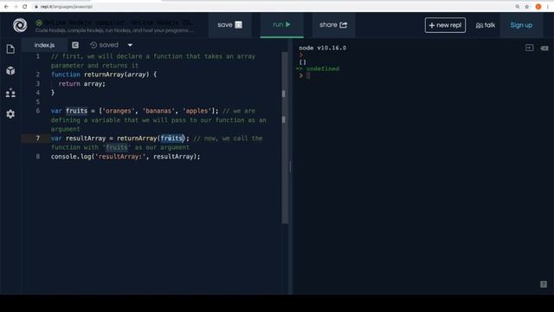Click 'returnArray' in function declaration
This screenshot has height=312, width=554.
coord(104,75)
